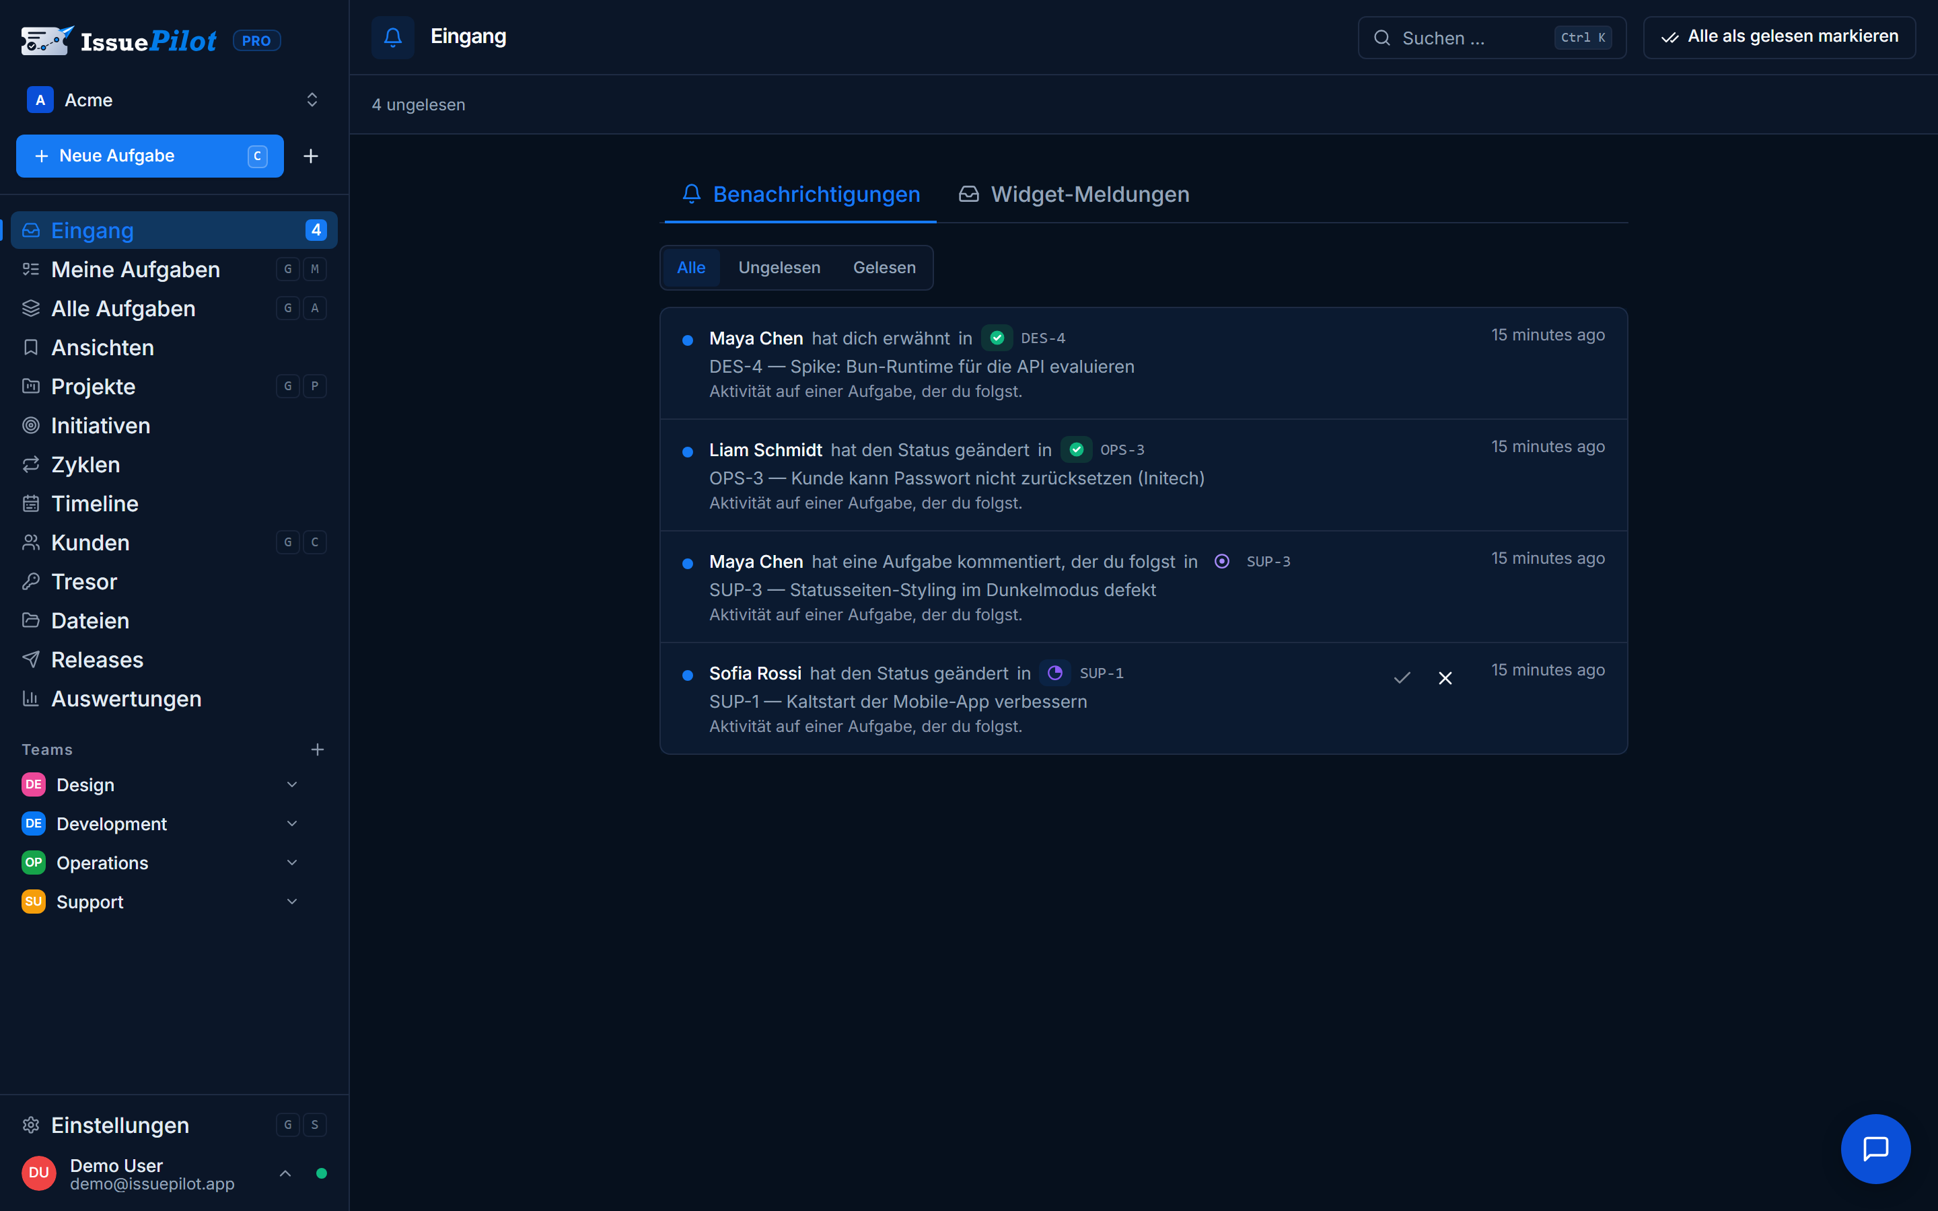The image size is (1938, 1211).
Task: Click the bell icon next to Eingang header
Action: pyautogui.click(x=392, y=37)
